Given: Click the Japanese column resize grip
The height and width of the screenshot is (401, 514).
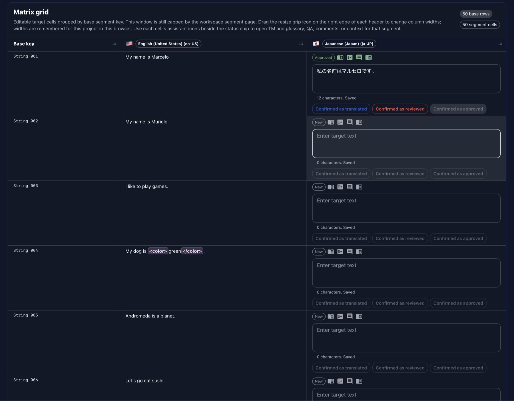Looking at the screenshot, I should point(500,44).
